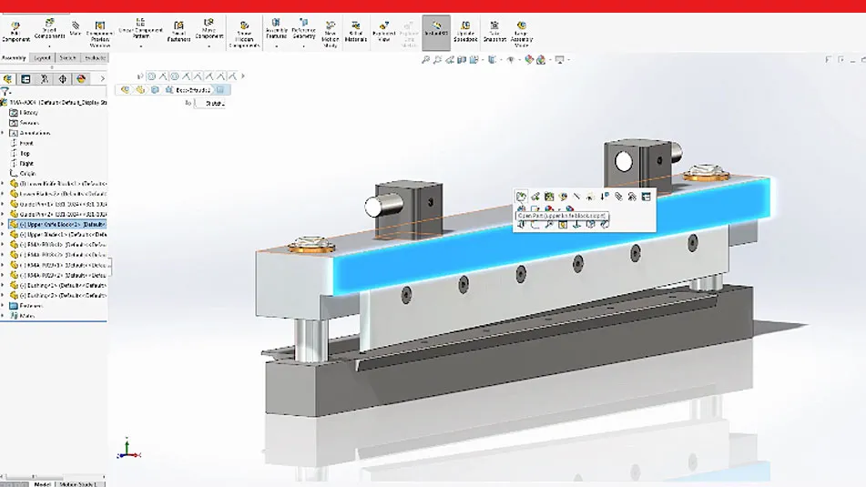Open dropdown under Linear Component Pattern

coord(140,46)
